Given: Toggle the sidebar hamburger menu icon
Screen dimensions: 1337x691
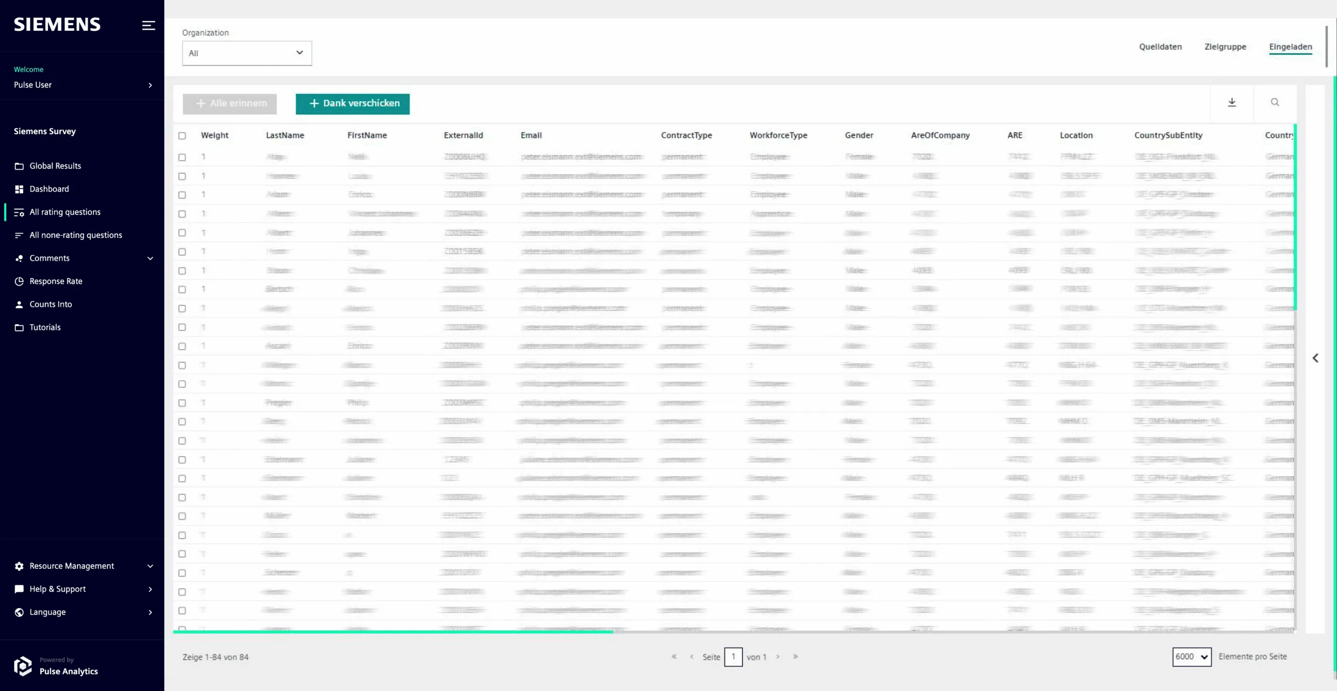Looking at the screenshot, I should (x=148, y=25).
